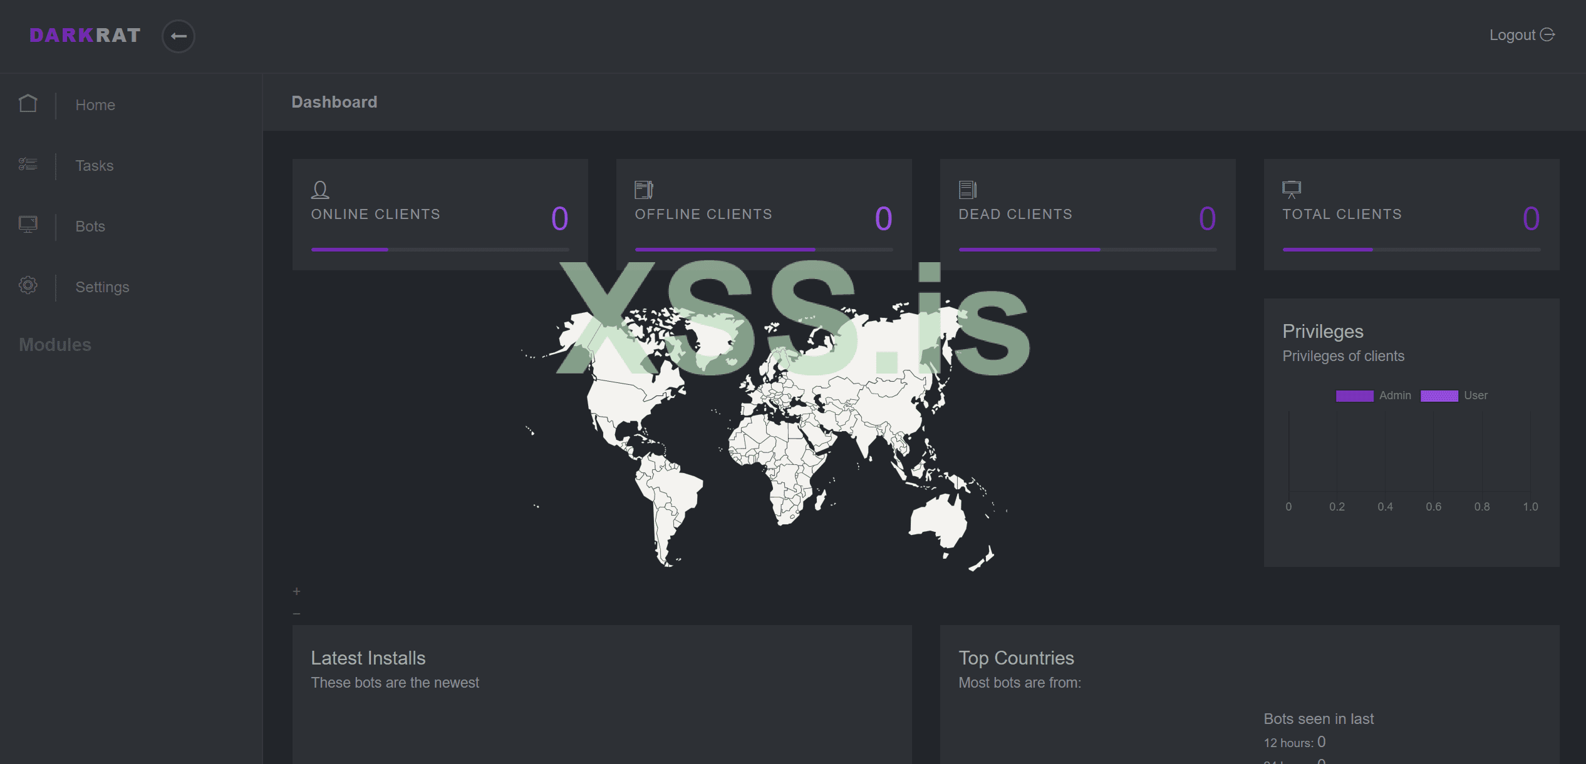Zoom out the map with minus button
Image resolution: width=1586 pixels, height=764 pixels.
coord(297,614)
